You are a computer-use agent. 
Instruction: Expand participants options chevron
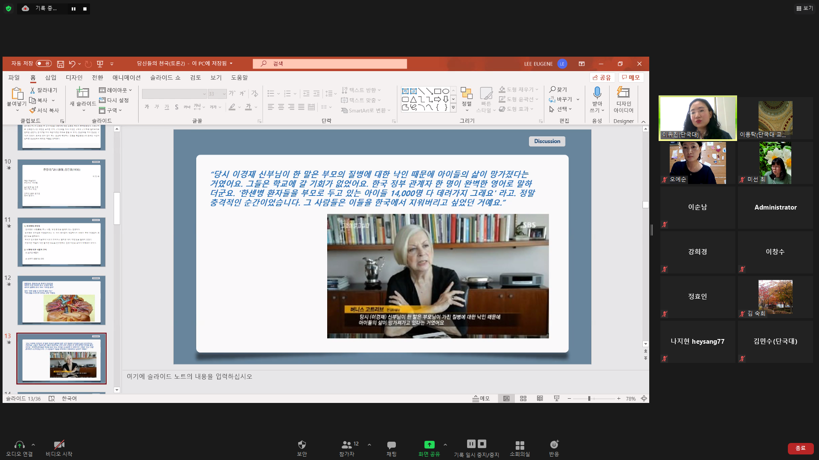tap(369, 445)
